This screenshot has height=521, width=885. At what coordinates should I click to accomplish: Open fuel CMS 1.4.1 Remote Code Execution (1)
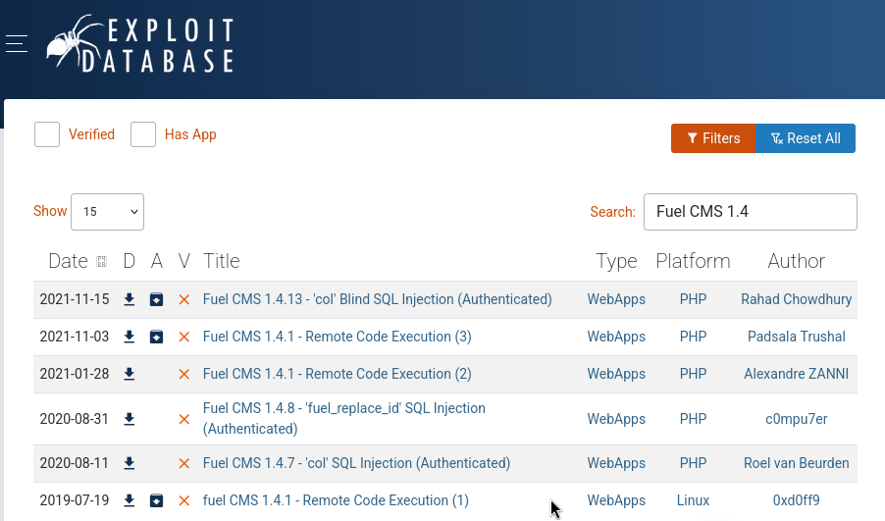tap(336, 500)
